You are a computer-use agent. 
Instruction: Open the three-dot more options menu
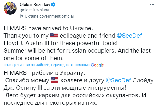click(152, 5)
